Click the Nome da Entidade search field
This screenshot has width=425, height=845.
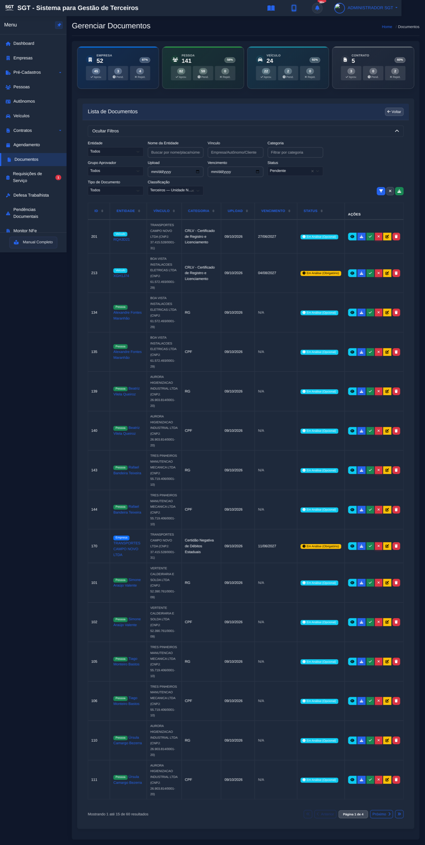pos(175,153)
